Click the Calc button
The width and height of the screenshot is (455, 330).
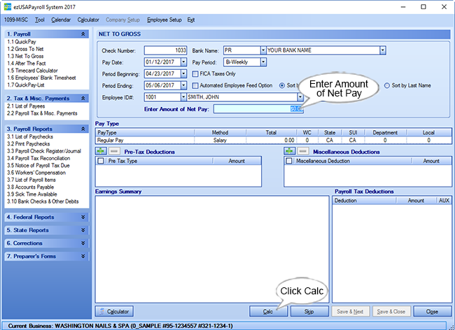267,311
